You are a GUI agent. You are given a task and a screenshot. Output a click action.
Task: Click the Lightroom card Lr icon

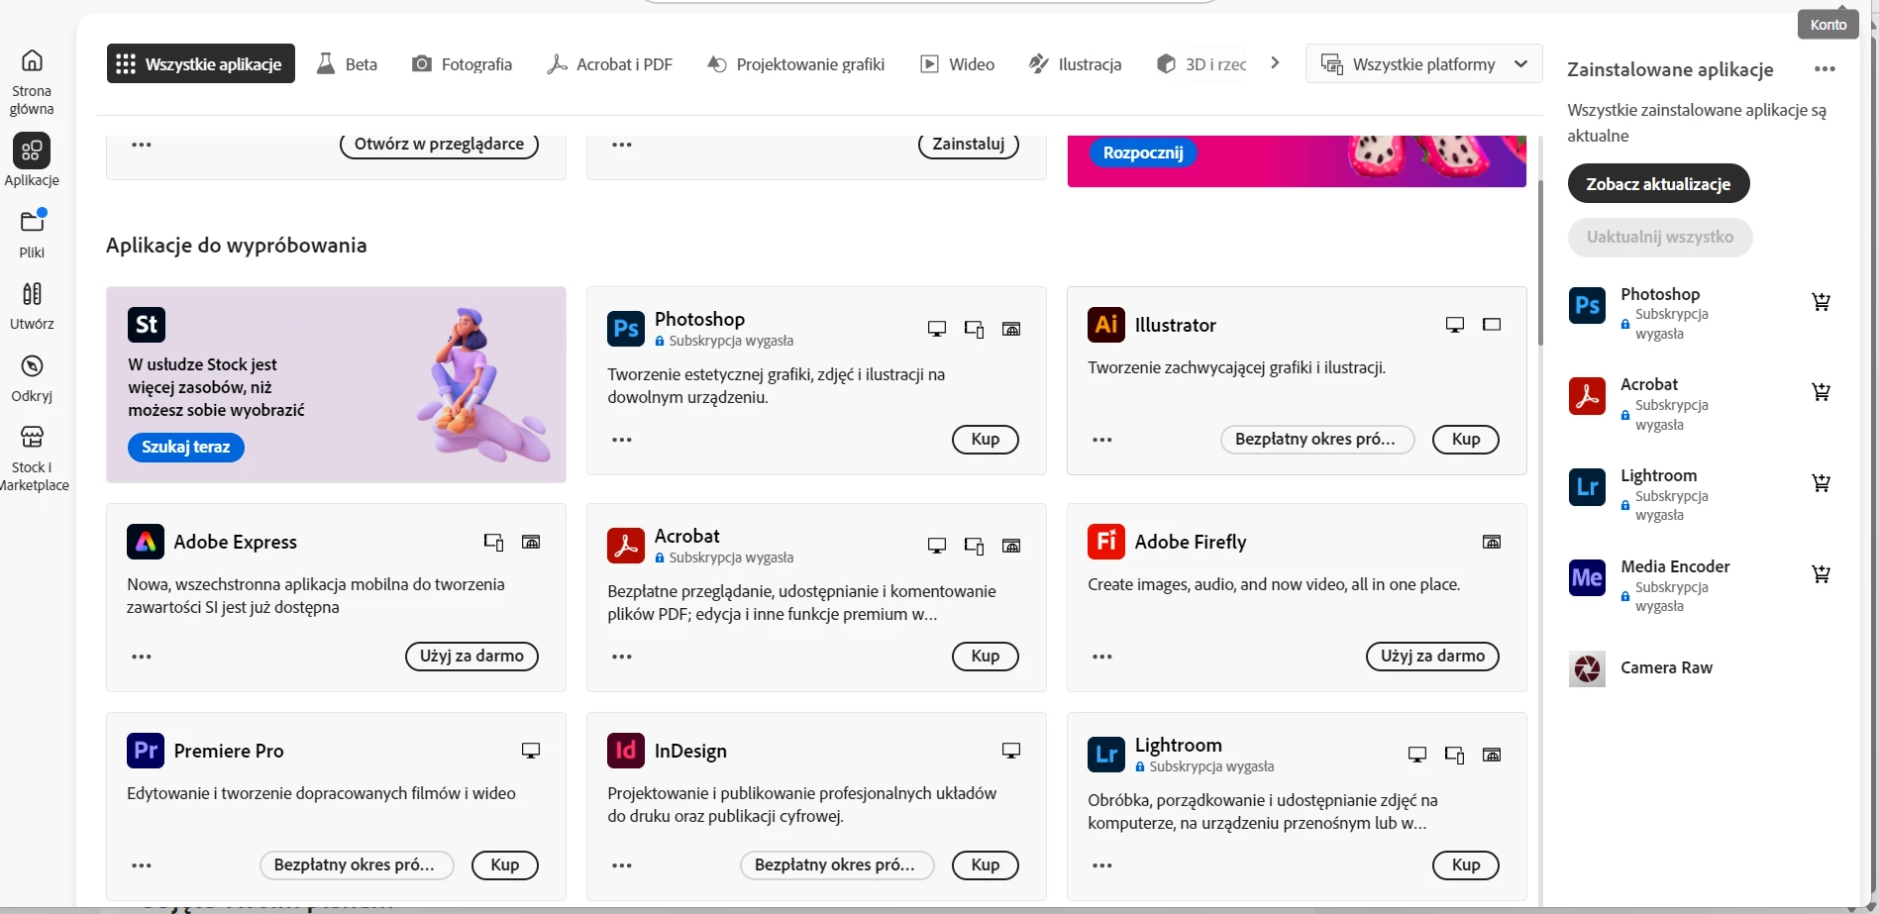[1106, 754]
